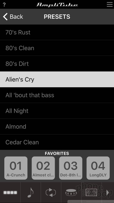The width and height of the screenshot is (114, 203).
Task: Select the 80's Clean preset
Action: (57, 48)
